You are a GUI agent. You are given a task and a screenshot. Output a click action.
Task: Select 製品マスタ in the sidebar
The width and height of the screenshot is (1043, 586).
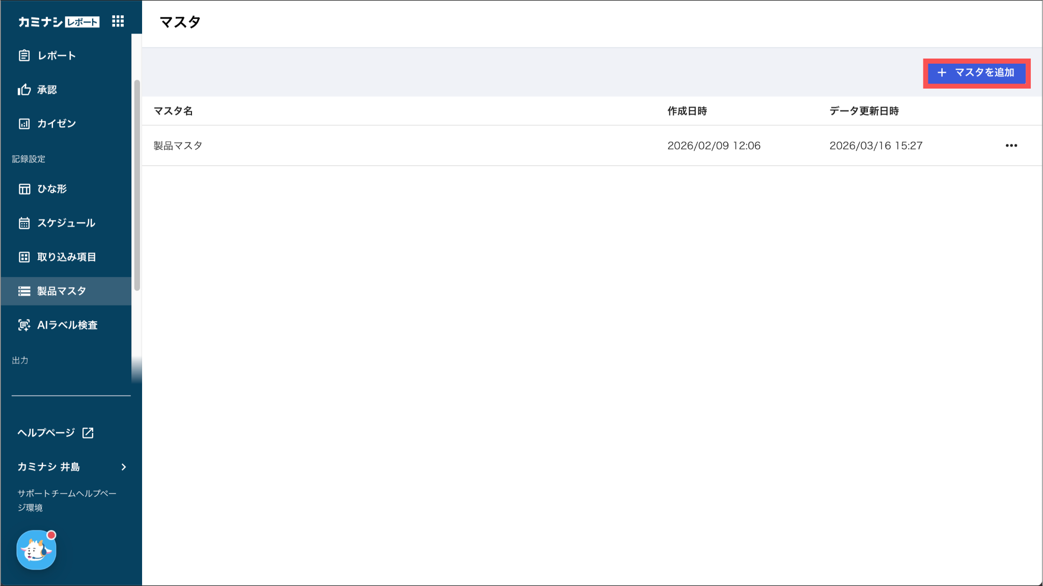tap(61, 291)
